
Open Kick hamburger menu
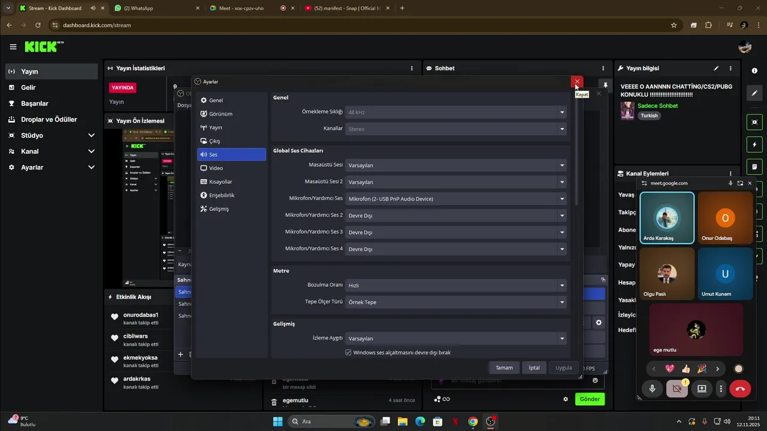13,47
